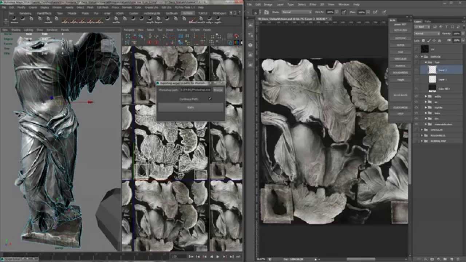Toggle visibility of the UV layer
This screenshot has width=466, height=262.
point(416,49)
